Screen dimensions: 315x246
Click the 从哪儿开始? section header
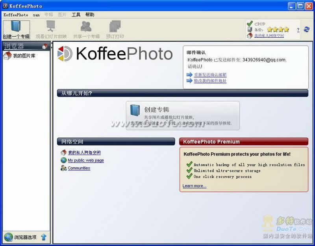pyautogui.click(x=183, y=93)
